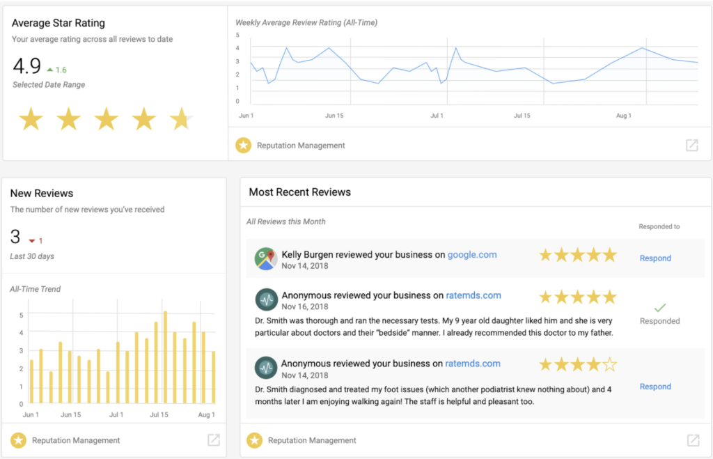
Task: Click star badge icon in New Reviews footer
Action: 18,439
